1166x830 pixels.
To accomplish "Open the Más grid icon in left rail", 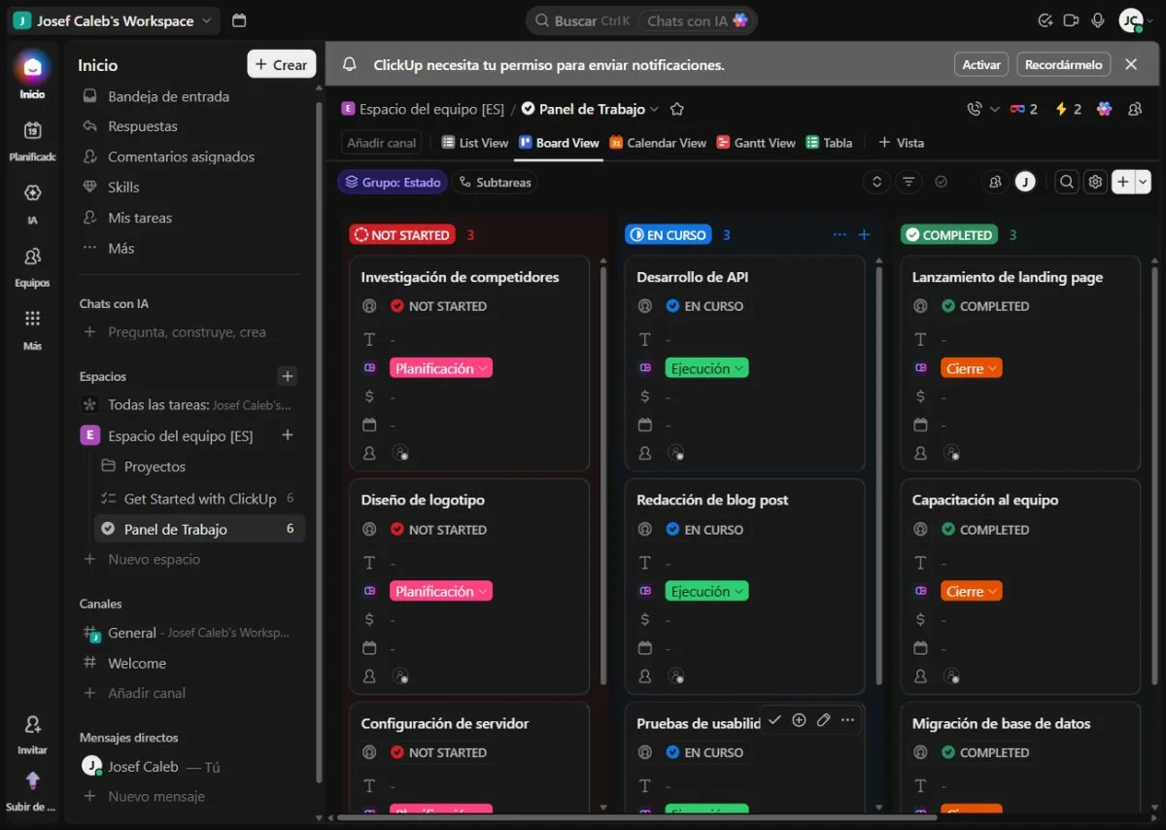I will tap(32, 319).
